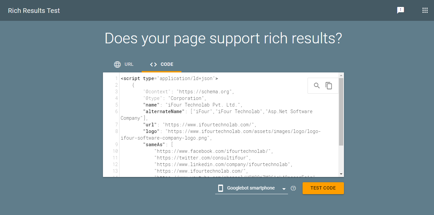The height and width of the screenshot is (215, 434).
Task: Click the linkedin.com/company/ifourtechnolab line
Action: pyautogui.click(x=223, y=164)
